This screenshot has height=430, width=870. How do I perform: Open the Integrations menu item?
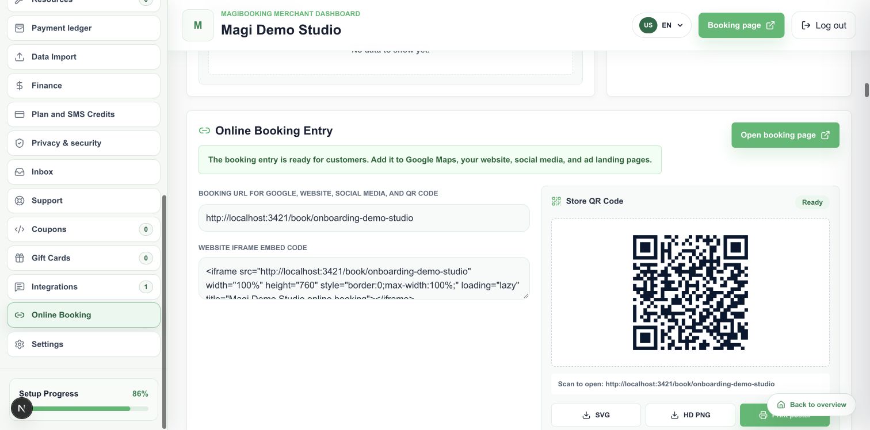tap(83, 287)
